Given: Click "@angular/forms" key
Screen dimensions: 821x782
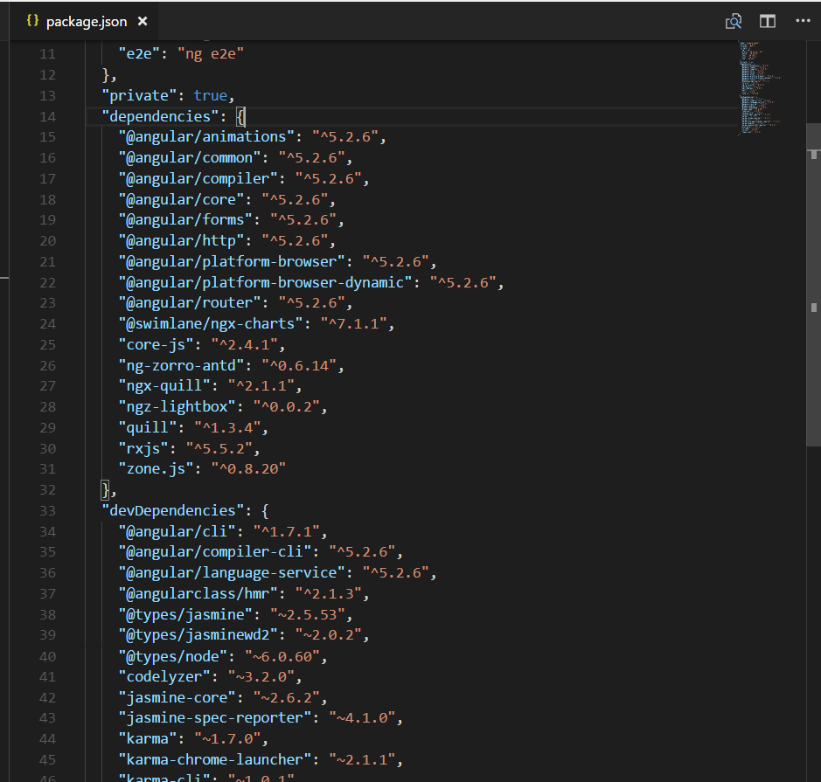Looking at the screenshot, I should 185,219.
